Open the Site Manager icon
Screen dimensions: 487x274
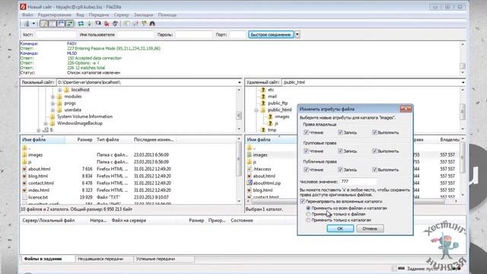[x=27, y=24]
